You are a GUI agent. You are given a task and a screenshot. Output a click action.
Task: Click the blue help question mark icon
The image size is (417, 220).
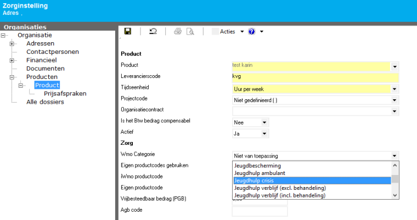click(x=252, y=31)
